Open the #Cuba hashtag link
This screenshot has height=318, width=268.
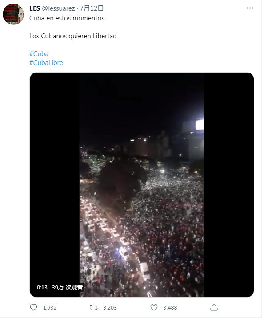(39, 54)
